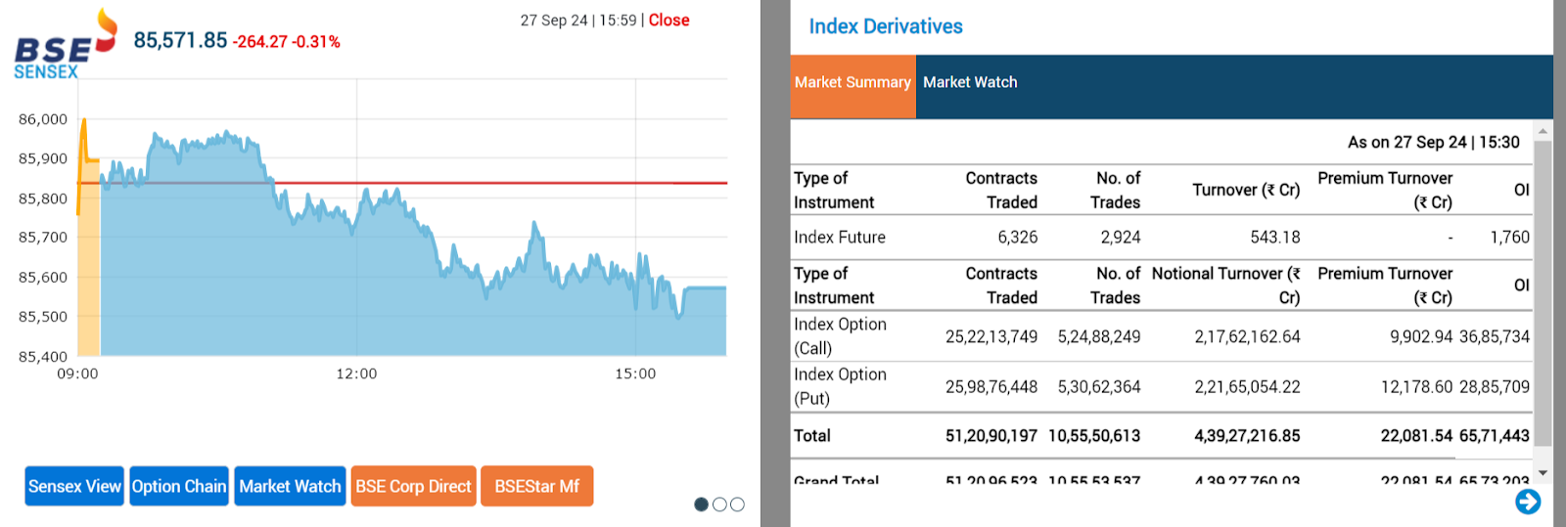Switch to the Market Summary tab
1566x527 pixels.
coord(852,83)
